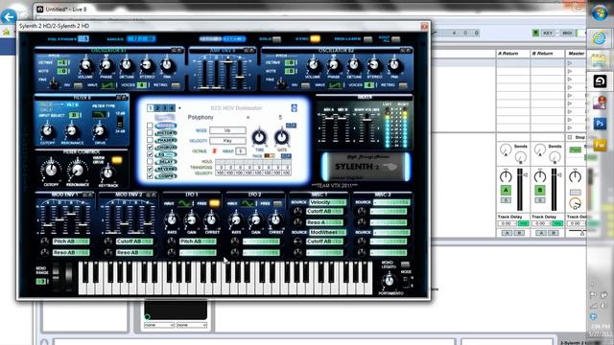Image resolution: width=614 pixels, height=345 pixels.
Task: Click Oscillator A2 Pan knob
Action: tap(394, 66)
